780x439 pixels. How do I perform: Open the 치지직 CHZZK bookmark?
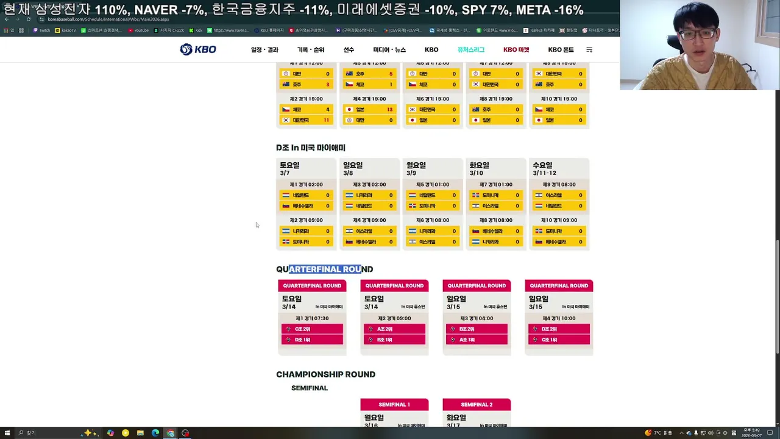(168, 30)
